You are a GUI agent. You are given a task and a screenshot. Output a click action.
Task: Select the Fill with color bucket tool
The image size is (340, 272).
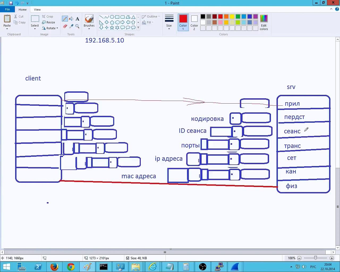point(71,19)
